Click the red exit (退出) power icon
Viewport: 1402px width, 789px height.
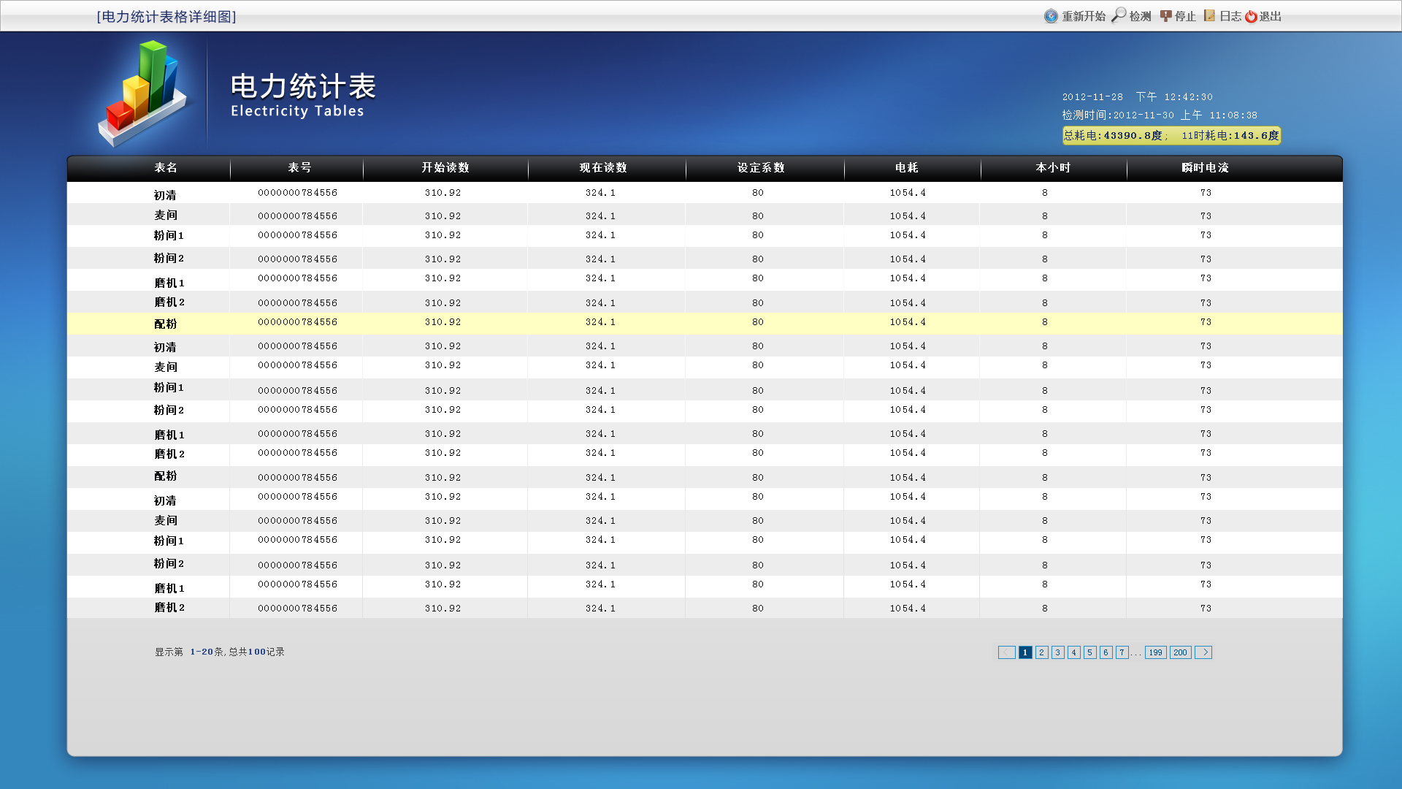pos(1252,16)
